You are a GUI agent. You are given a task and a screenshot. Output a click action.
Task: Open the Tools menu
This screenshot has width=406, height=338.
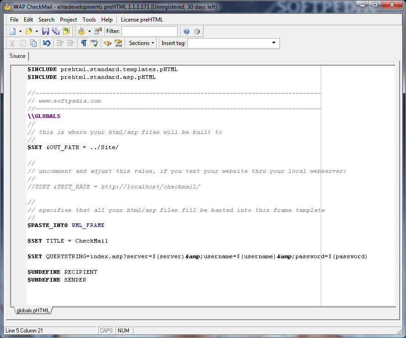click(89, 20)
